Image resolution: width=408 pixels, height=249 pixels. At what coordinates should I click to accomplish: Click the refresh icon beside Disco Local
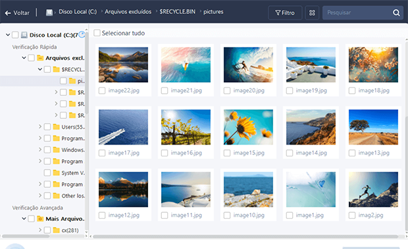point(82,35)
